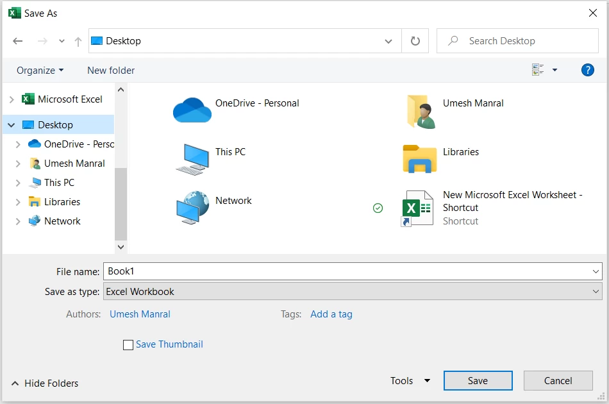
Task: Click the Add a tag link
Action: point(331,314)
